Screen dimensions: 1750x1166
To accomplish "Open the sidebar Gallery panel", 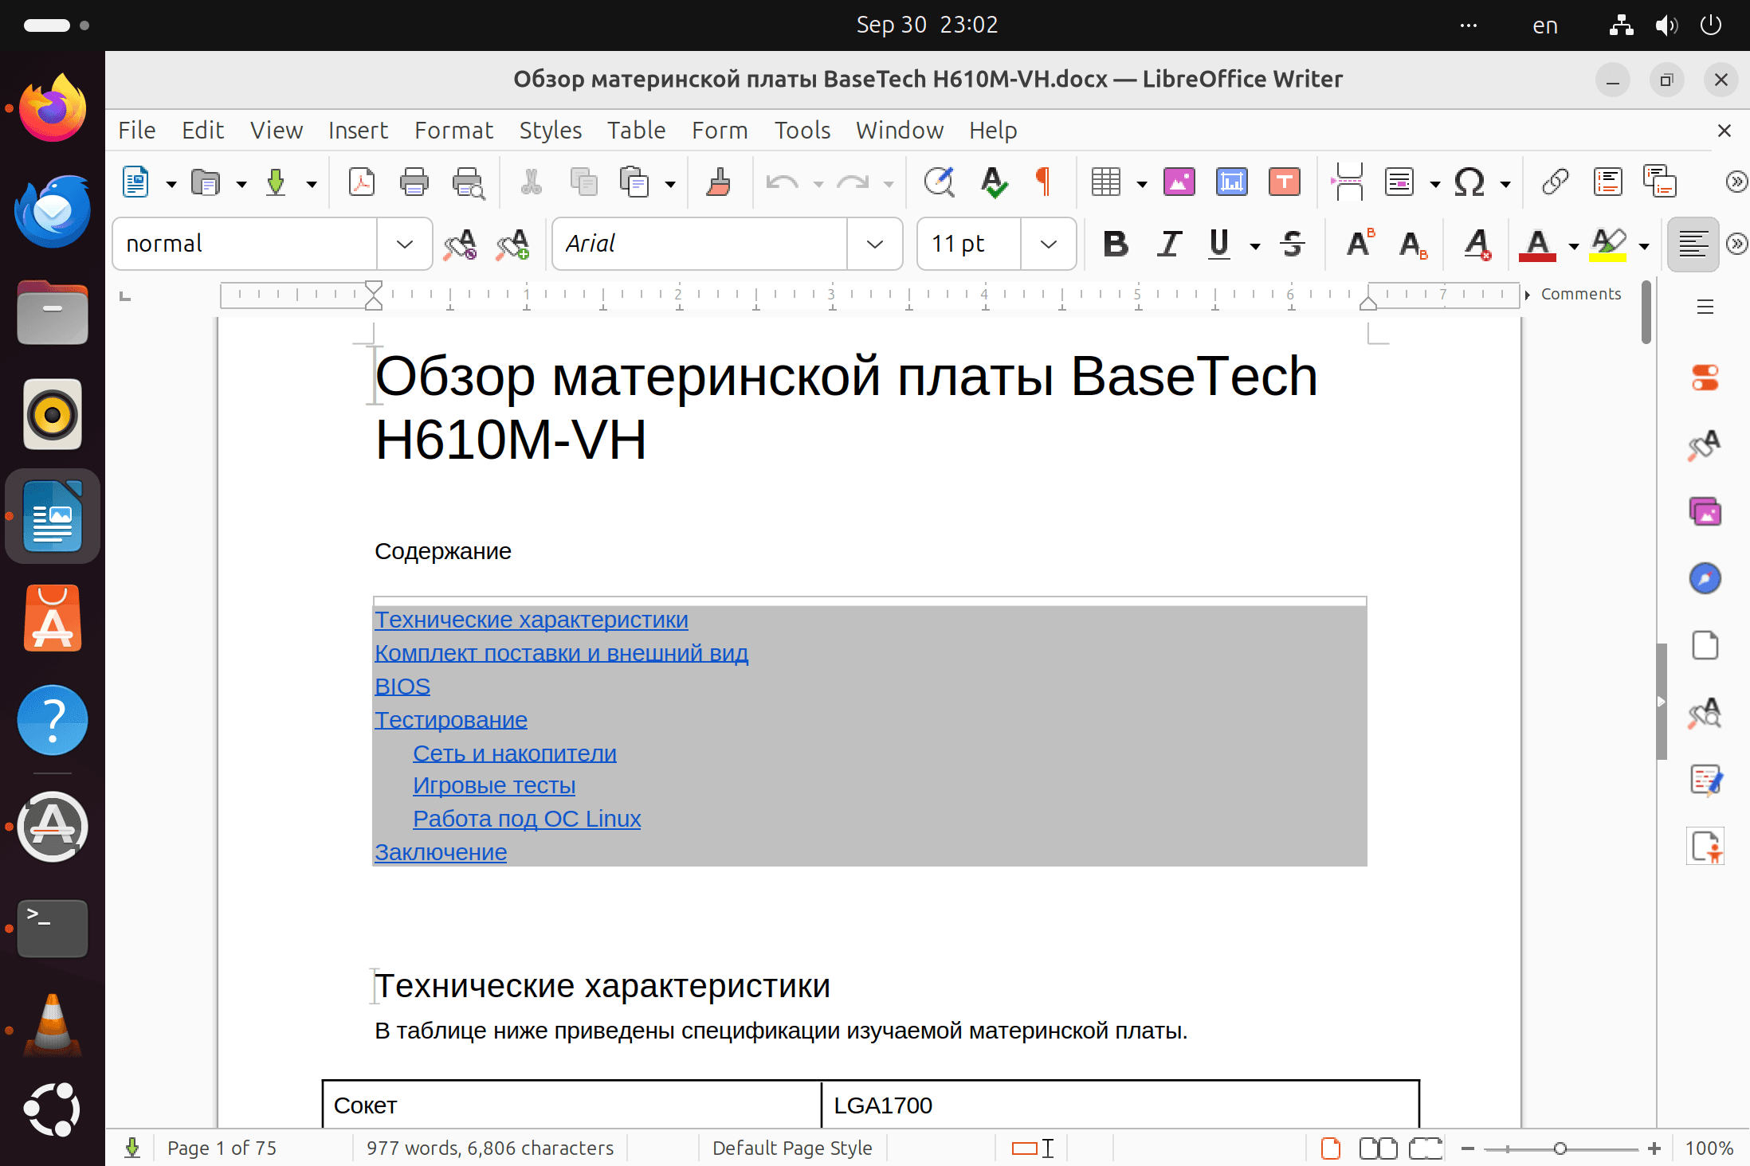I will click(x=1705, y=512).
